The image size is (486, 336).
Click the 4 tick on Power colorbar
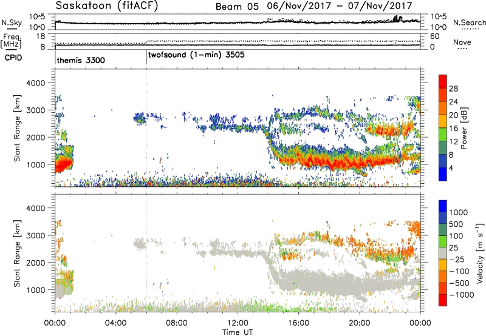coord(451,169)
